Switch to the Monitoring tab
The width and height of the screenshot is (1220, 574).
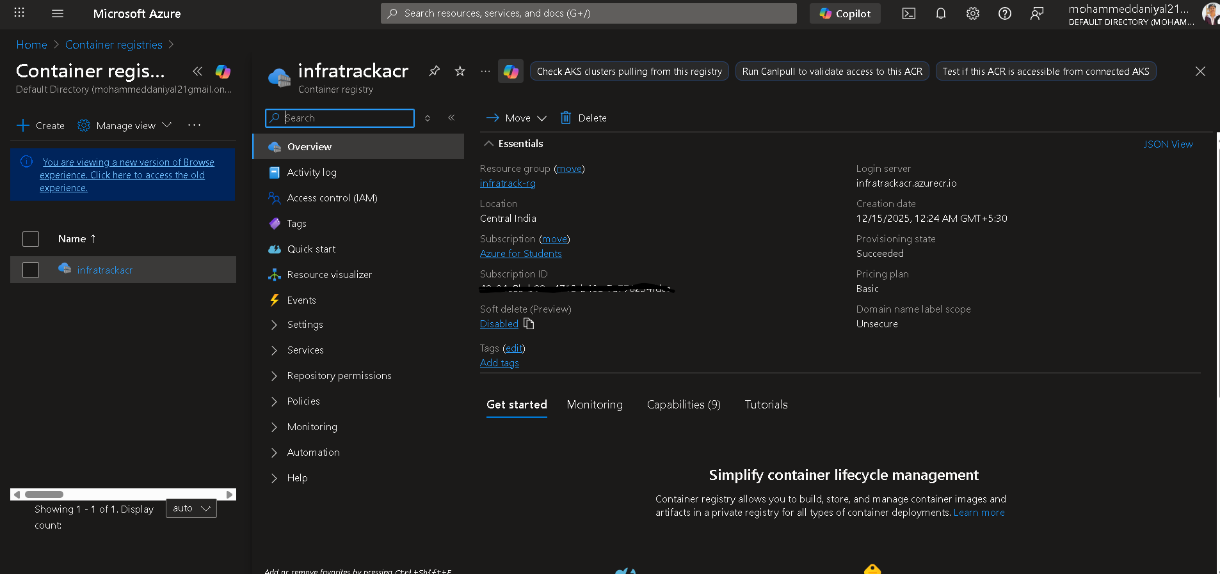point(595,405)
